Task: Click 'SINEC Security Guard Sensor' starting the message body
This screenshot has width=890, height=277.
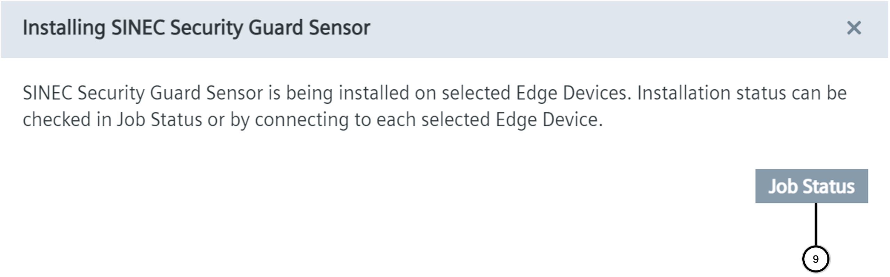Action: click(x=143, y=93)
